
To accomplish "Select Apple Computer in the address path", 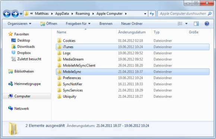I will [x=109, y=13].
